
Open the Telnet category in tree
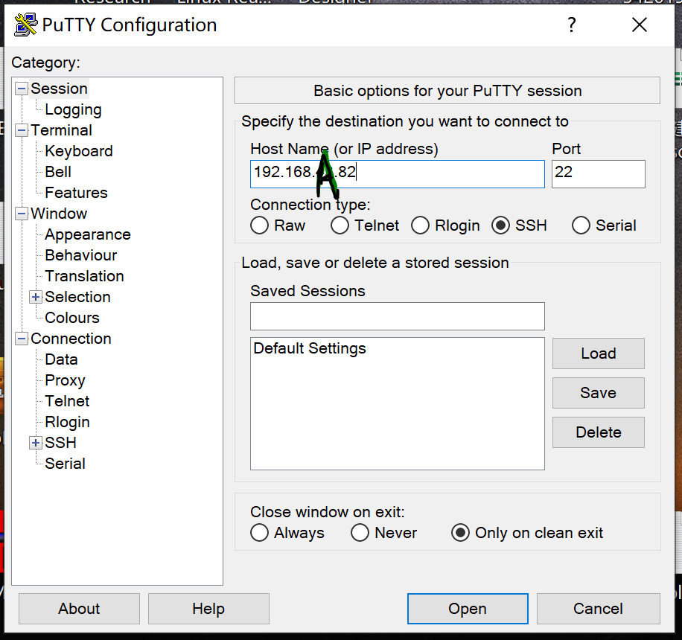pyautogui.click(x=67, y=401)
